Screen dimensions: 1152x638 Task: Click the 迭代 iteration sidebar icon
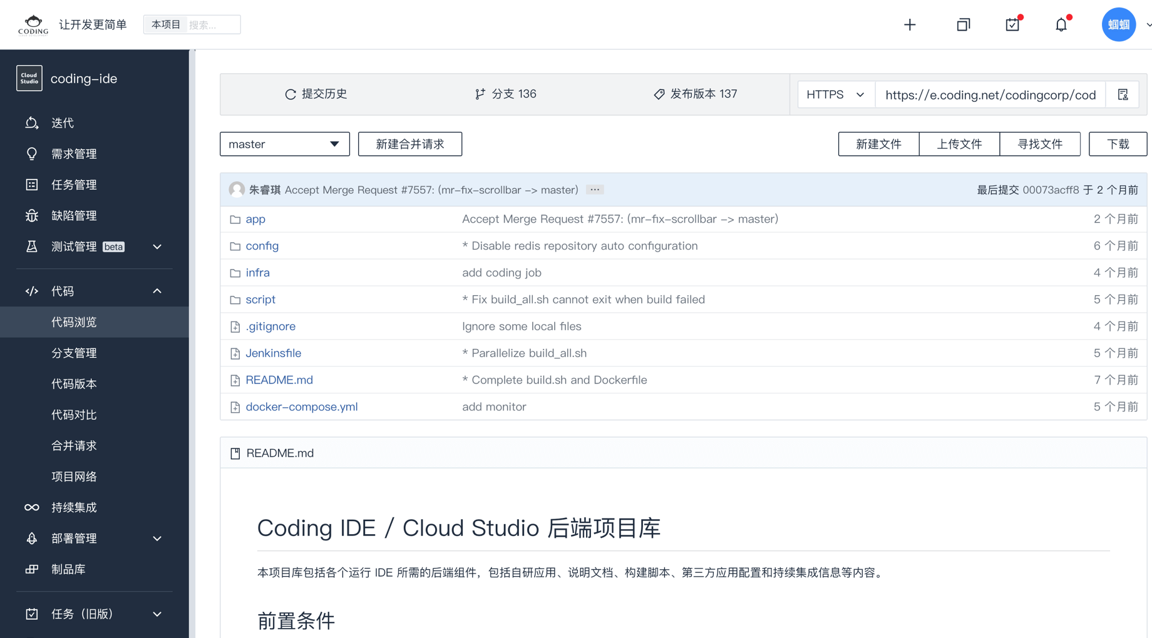[31, 123]
